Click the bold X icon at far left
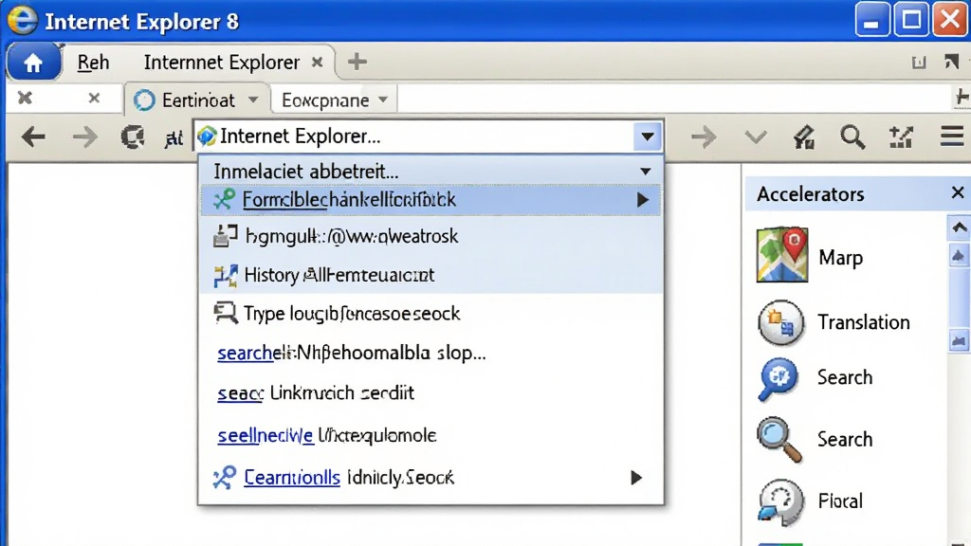 click(x=25, y=98)
